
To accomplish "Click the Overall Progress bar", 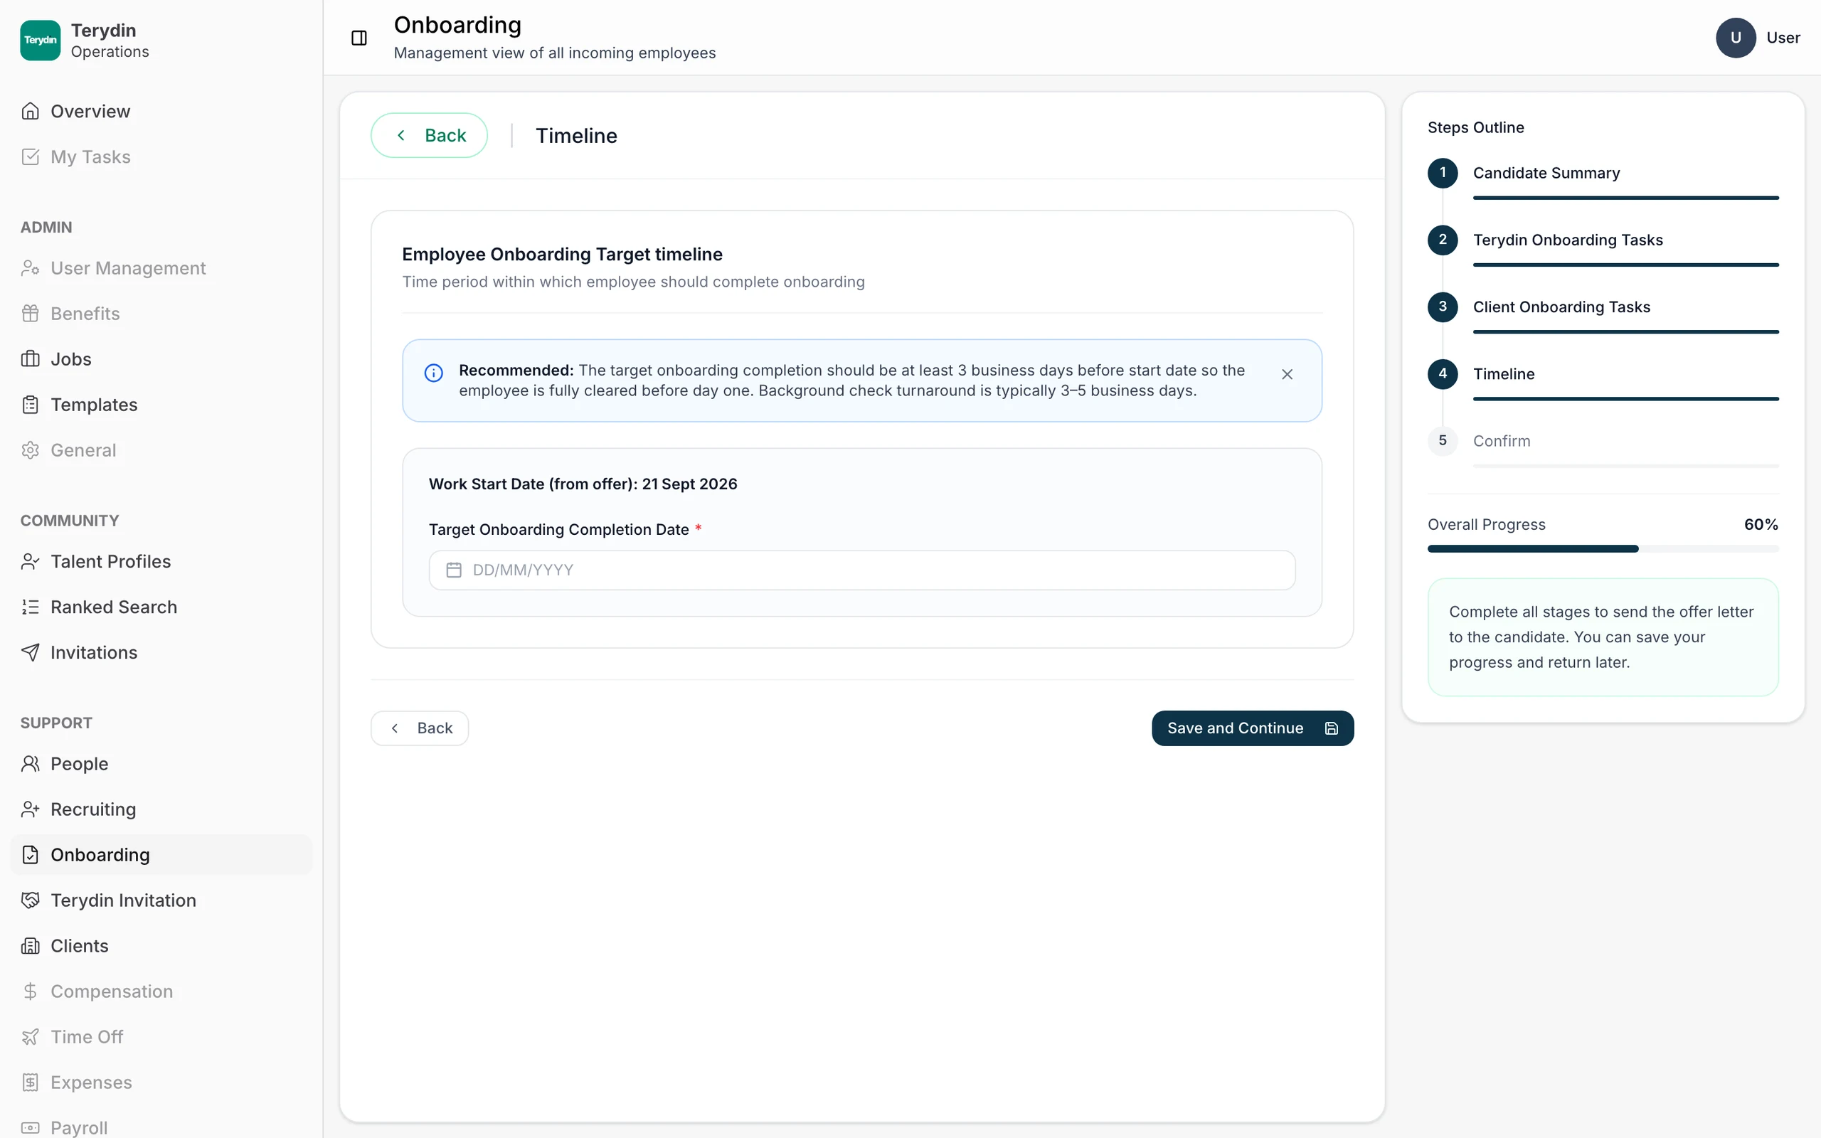I will (1603, 548).
